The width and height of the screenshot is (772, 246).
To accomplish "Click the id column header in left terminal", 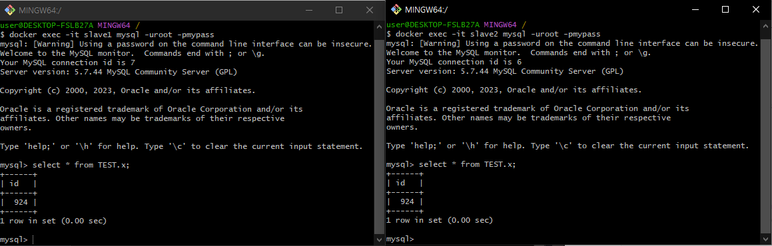I will 13,183.
